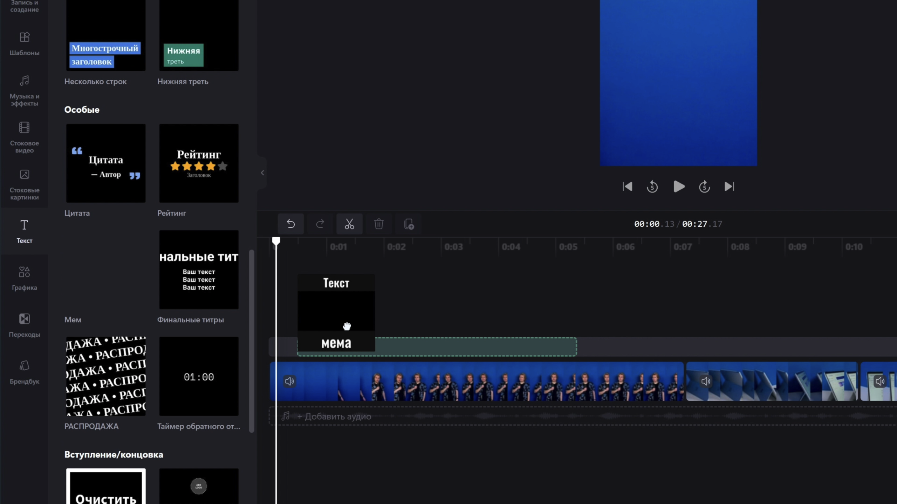897x504 pixels.
Task: Click the 0:05 mark on ruler
Action: [x=568, y=247]
